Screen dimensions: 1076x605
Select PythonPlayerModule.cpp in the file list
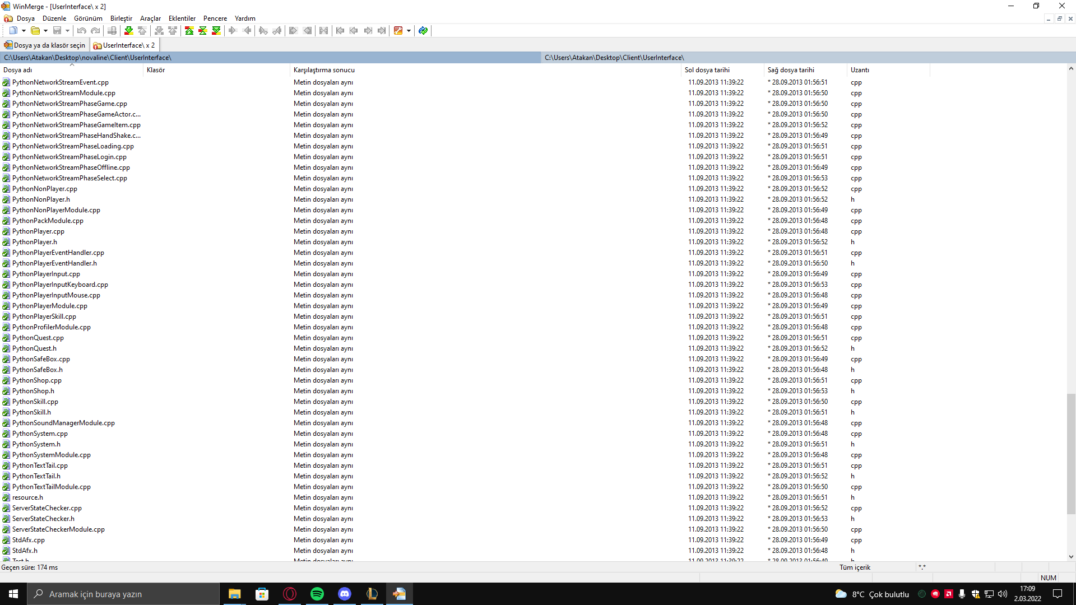[x=50, y=306]
